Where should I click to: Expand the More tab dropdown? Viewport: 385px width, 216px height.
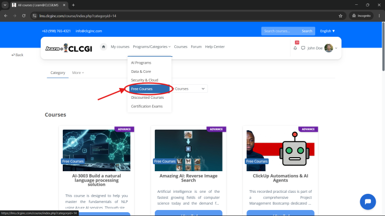point(78,73)
